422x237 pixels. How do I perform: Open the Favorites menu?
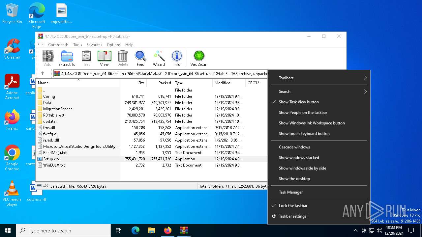click(x=94, y=45)
